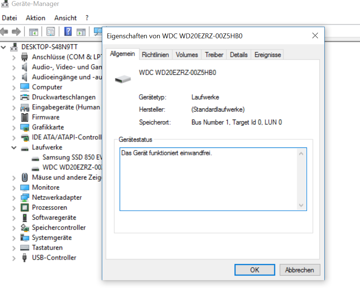The height and width of the screenshot is (295, 360).
Task: Click the blue Help question mark icon
Action: [68, 32]
